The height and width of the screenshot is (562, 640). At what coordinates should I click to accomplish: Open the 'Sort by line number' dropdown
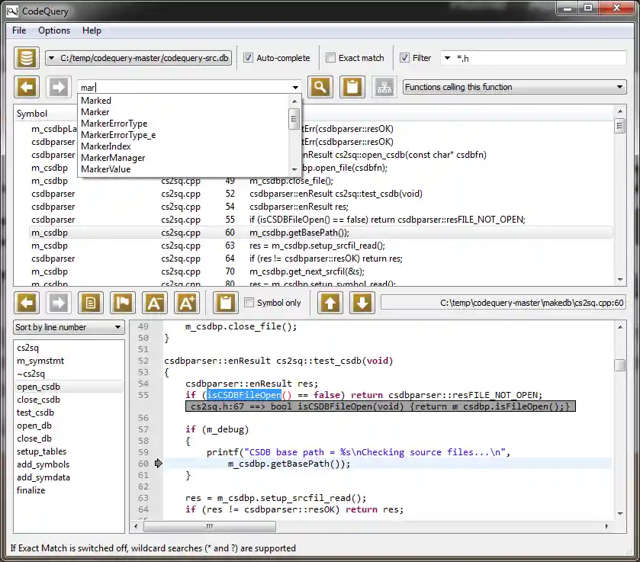pyautogui.click(x=69, y=326)
